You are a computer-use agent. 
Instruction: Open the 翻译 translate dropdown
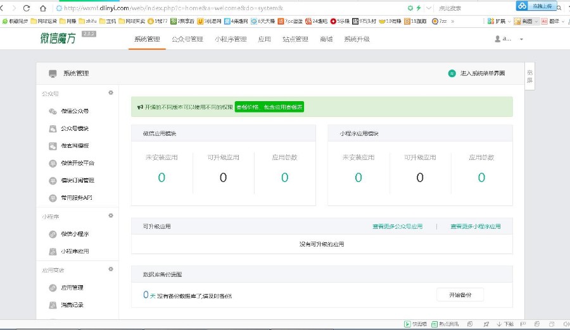point(553,21)
